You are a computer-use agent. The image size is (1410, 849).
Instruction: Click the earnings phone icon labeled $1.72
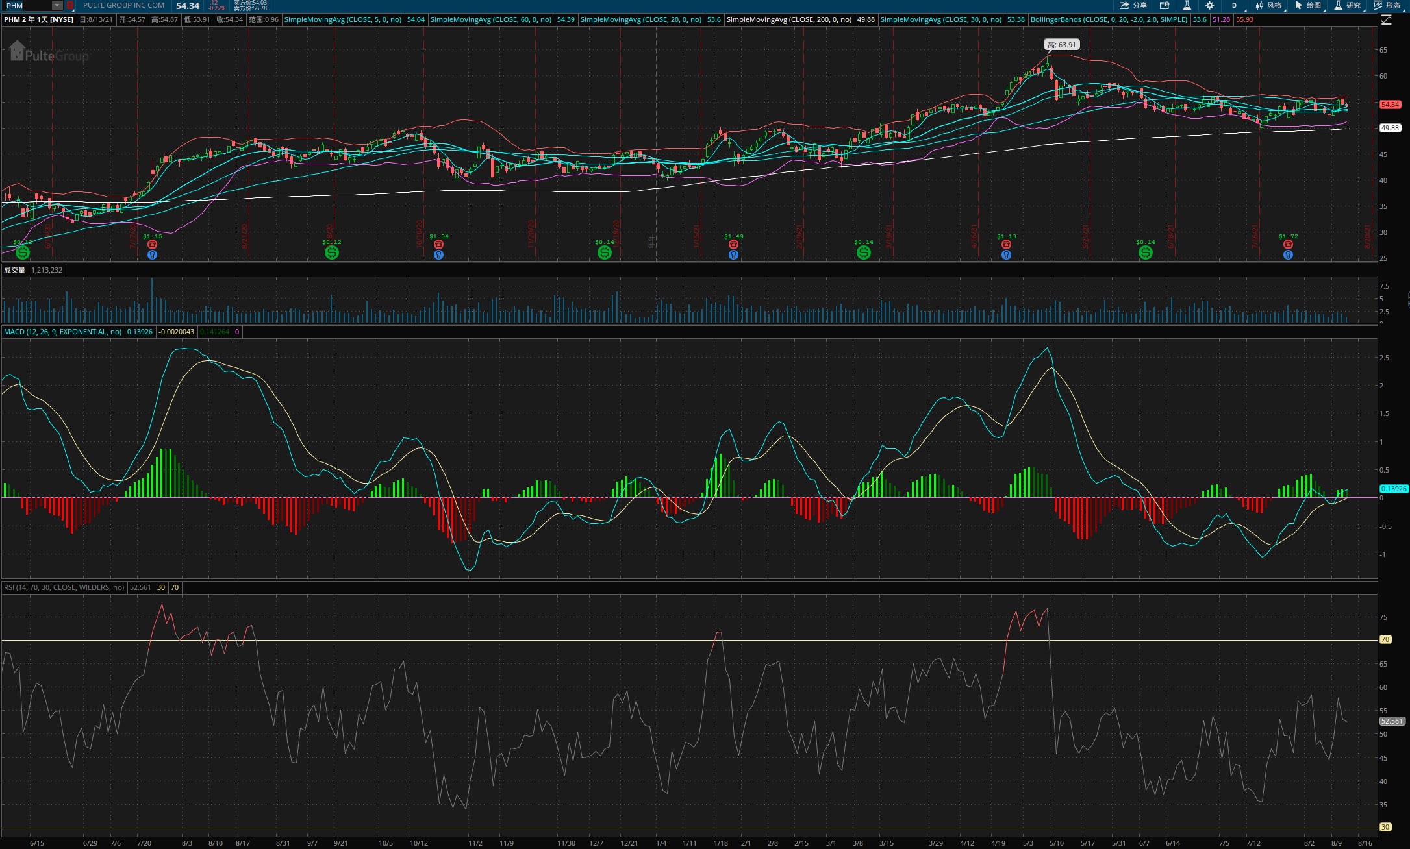coord(1288,244)
